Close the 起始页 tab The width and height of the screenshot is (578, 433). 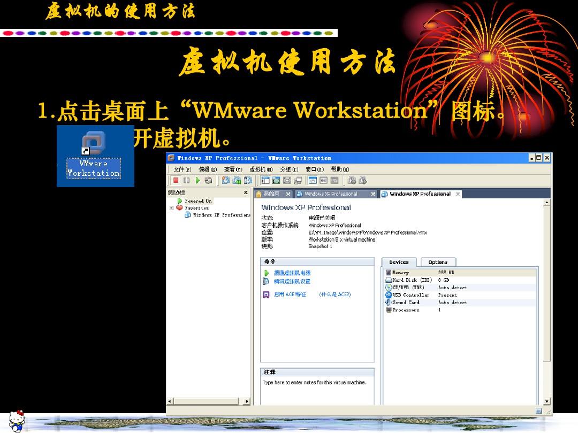tap(288, 194)
